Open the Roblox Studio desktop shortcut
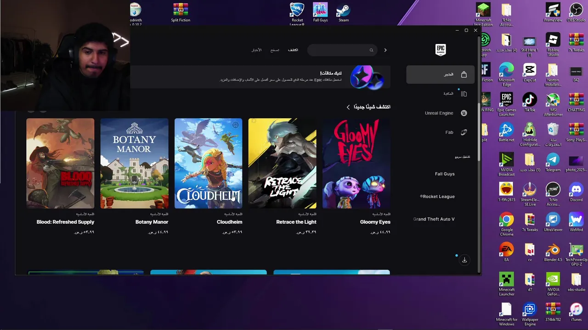This screenshot has height=330, width=588. click(x=553, y=44)
